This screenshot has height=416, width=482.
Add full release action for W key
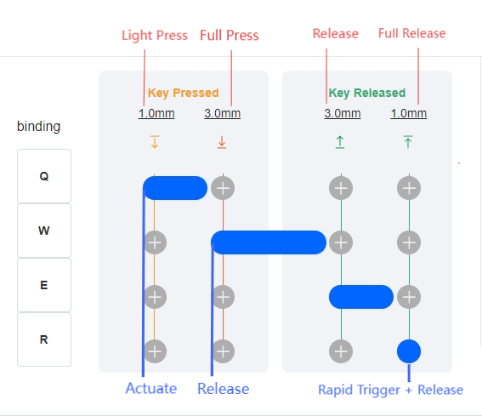tap(409, 242)
